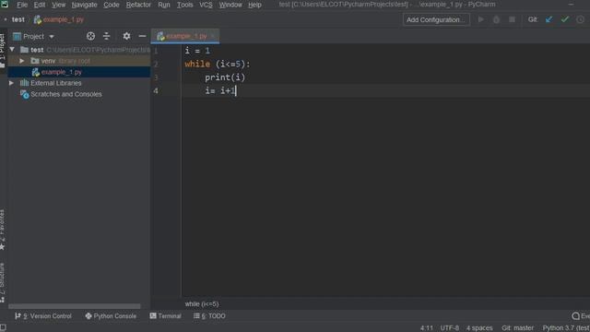Image resolution: width=590 pixels, height=332 pixels.
Task: Expand External Libraries node
Action: (x=11, y=83)
